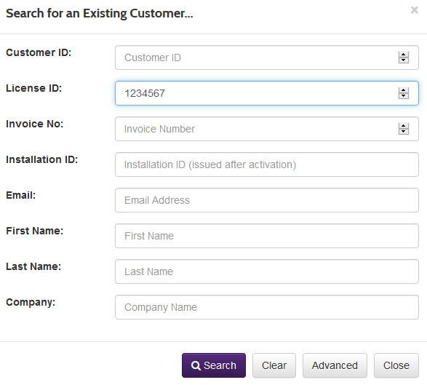Select the Invoice Number input box

[x=267, y=129]
